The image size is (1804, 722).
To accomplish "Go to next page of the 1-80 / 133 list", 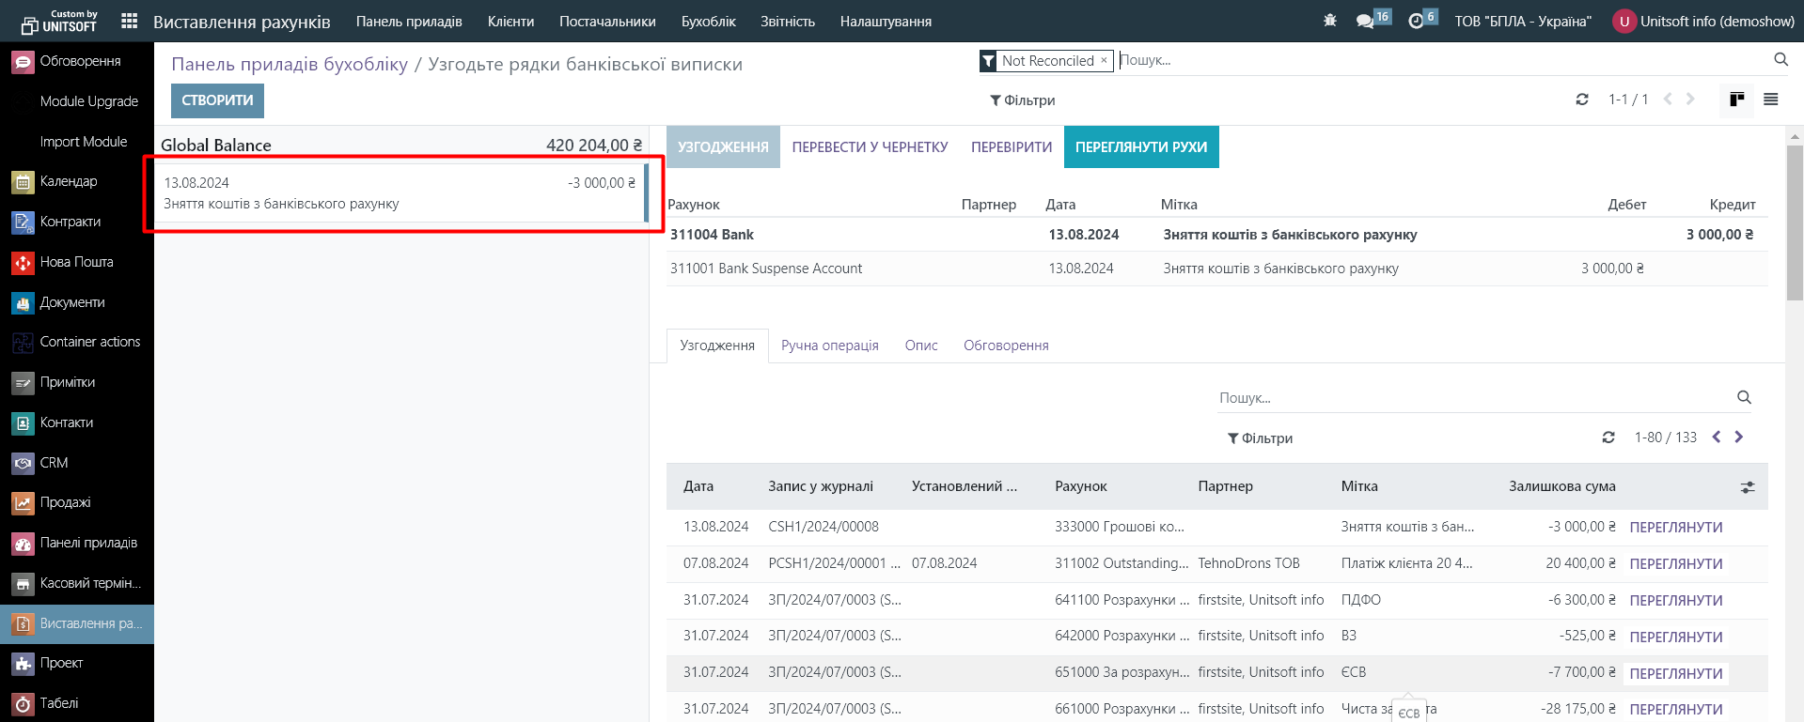I will coord(1738,438).
